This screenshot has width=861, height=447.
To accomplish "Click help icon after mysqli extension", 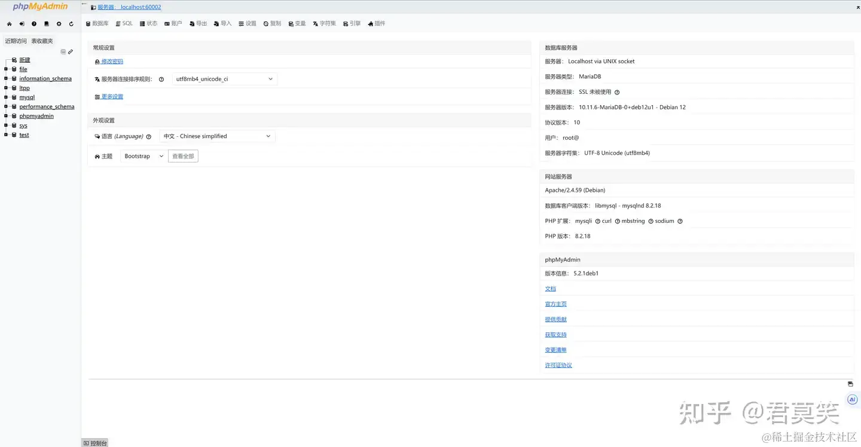I will coord(598,221).
